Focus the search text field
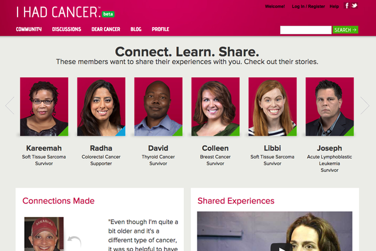Image resolution: width=376 pixels, height=251 pixels. 305,30
